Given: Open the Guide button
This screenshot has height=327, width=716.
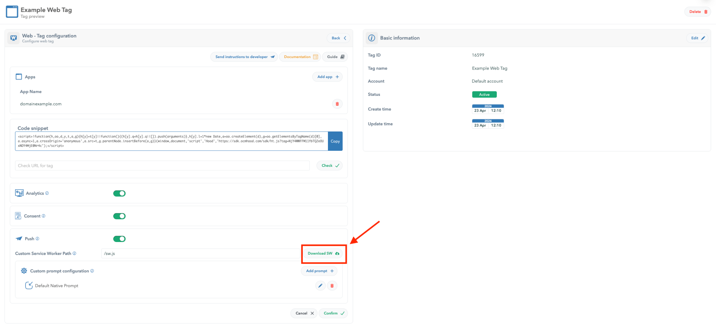Looking at the screenshot, I should (x=335, y=57).
